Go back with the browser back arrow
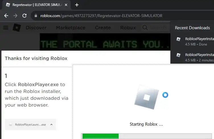Viewport: 214px width, 139px height. (x=6, y=16)
